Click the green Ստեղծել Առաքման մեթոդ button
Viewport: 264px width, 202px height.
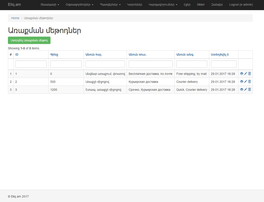coord(29,41)
